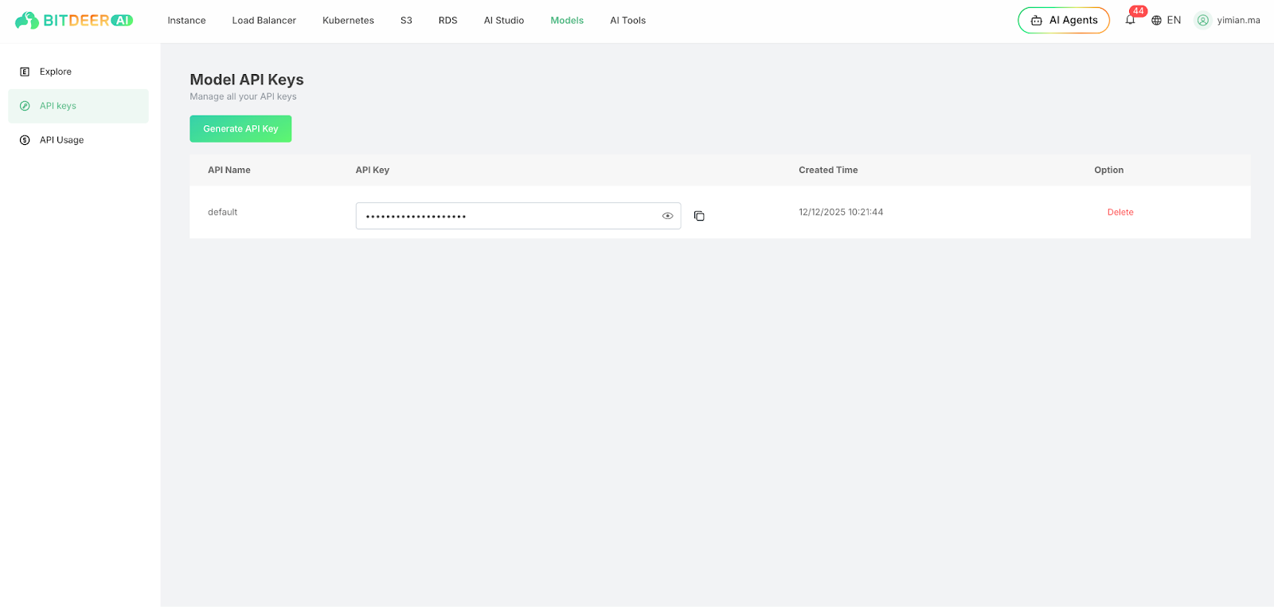Click the notification badge showing 44

(1138, 11)
